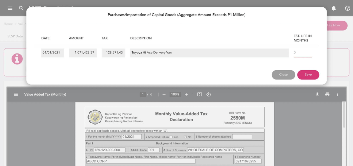Image resolution: width=353 pixels, height=166 pixels.
Task: Click the help question mark icon
Action: pyautogui.click(x=347, y=8)
